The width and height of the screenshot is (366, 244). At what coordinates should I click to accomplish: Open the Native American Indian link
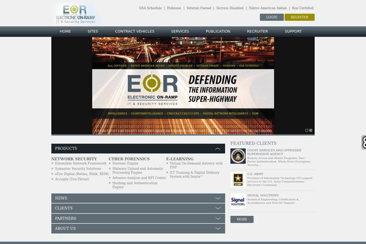click(x=268, y=8)
